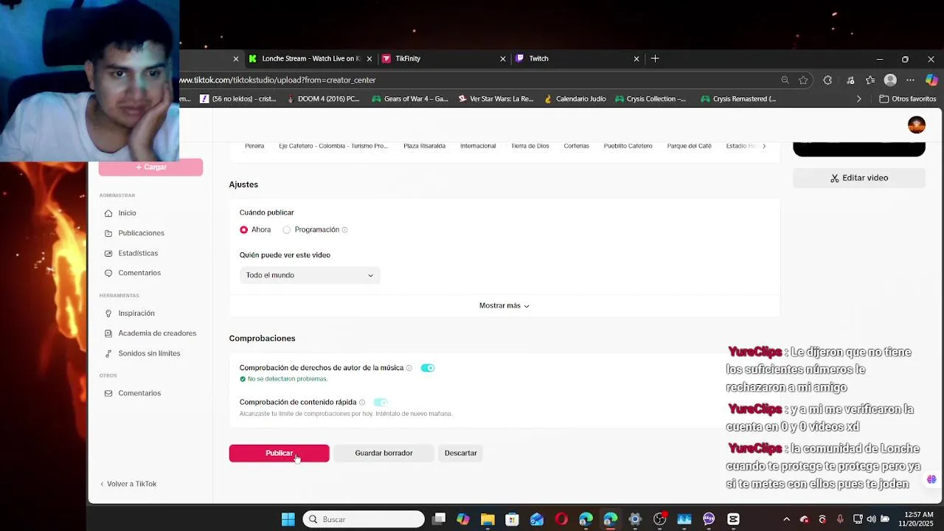Screen dimensions: 944x531
Task: Click the Windows Start button
Action: point(288,519)
